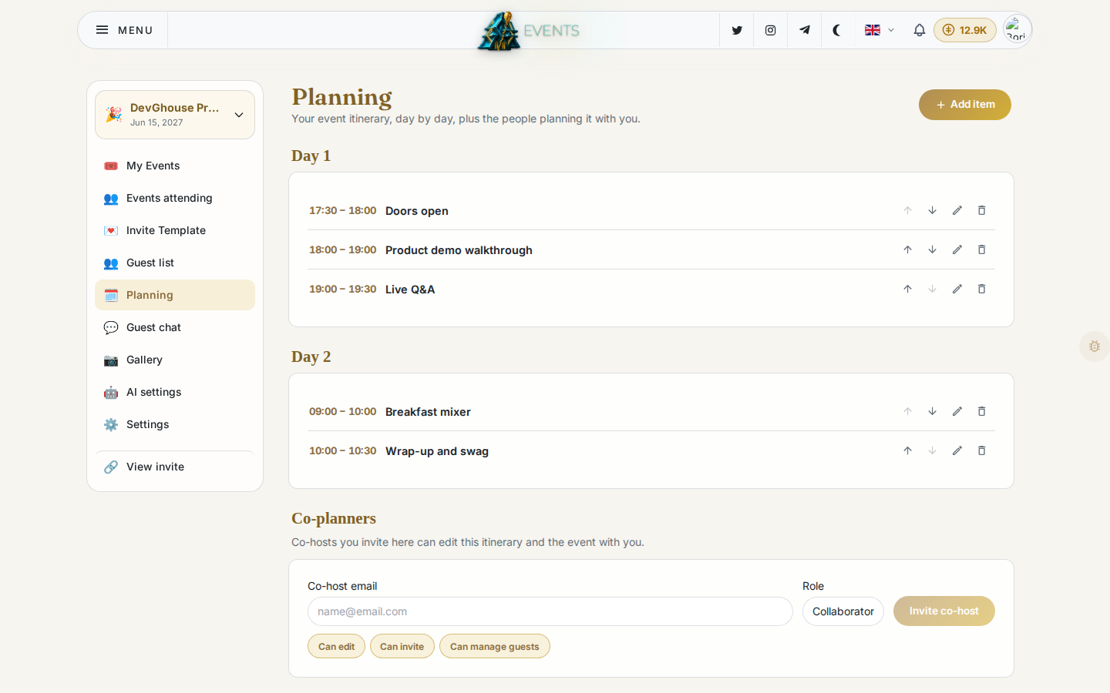Viewport: 1110px width, 693px height.
Task: Move Breakfast mixer item down
Action: tap(932, 411)
